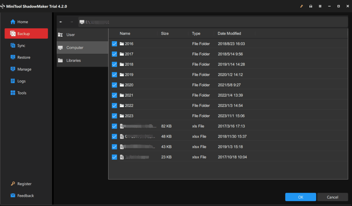Click the back navigation arrow
The height and width of the screenshot is (206, 352).
[x=61, y=22]
